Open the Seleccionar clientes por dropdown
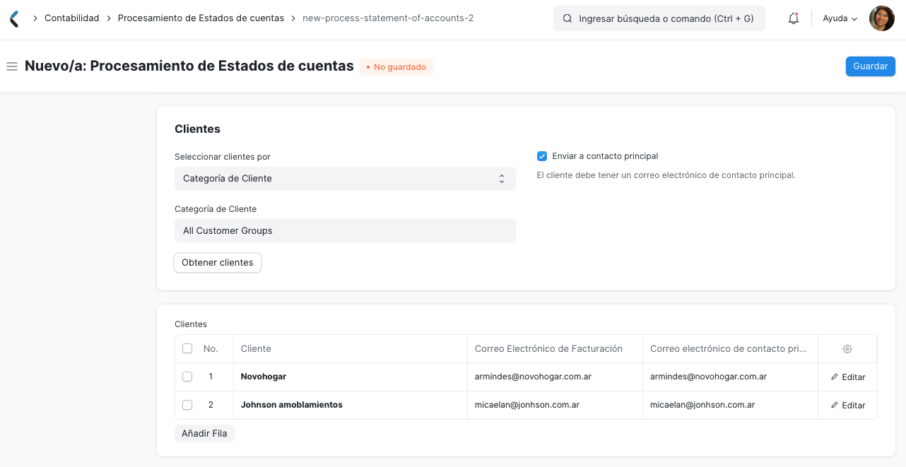The width and height of the screenshot is (906, 467). [345, 178]
